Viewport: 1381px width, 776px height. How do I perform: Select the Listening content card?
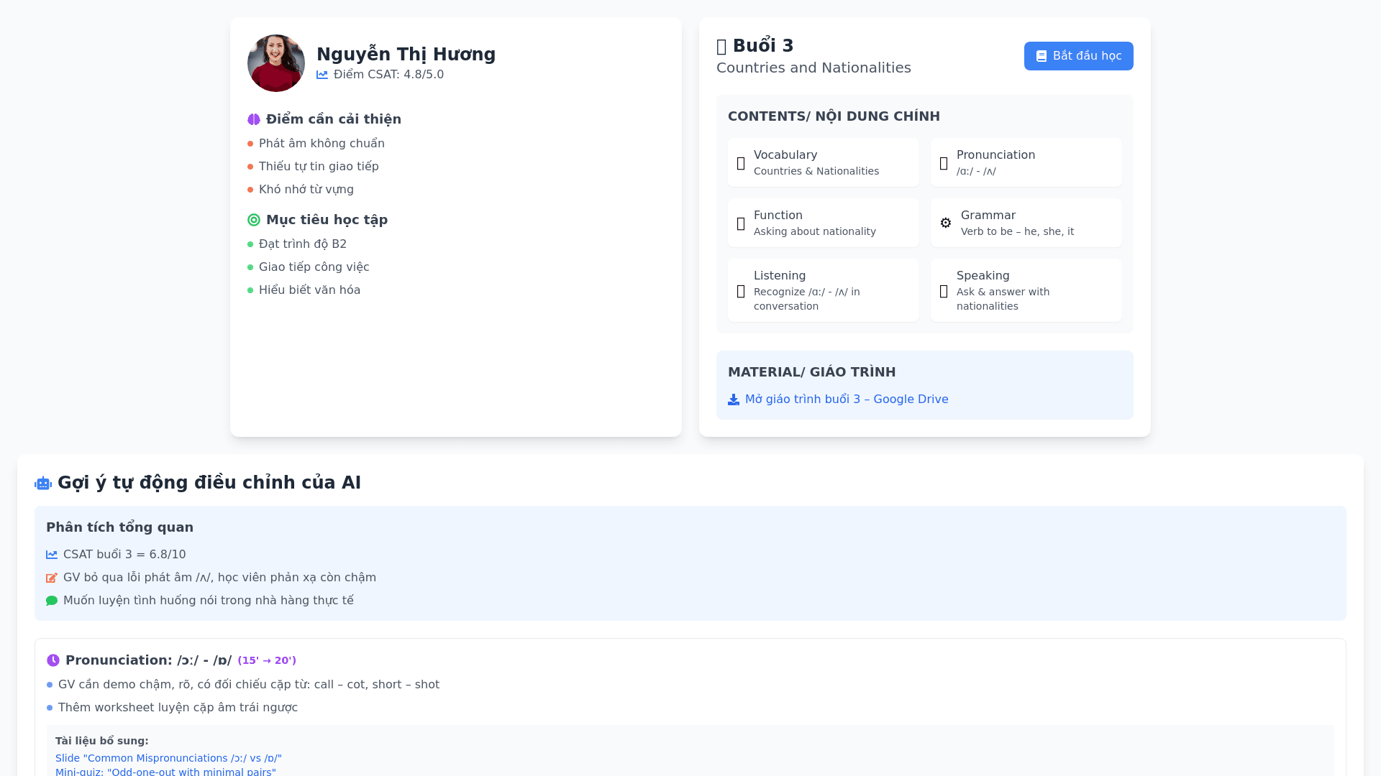tap(823, 290)
